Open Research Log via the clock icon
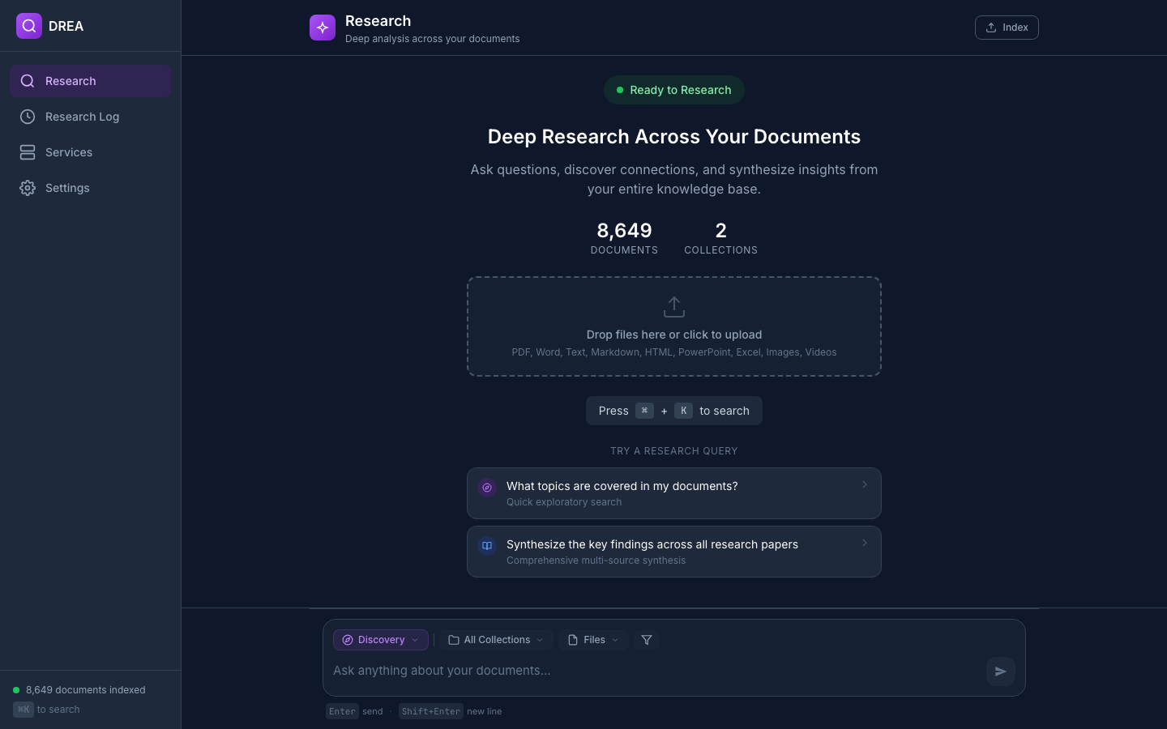Viewport: 1167px width, 729px height. (28, 117)
